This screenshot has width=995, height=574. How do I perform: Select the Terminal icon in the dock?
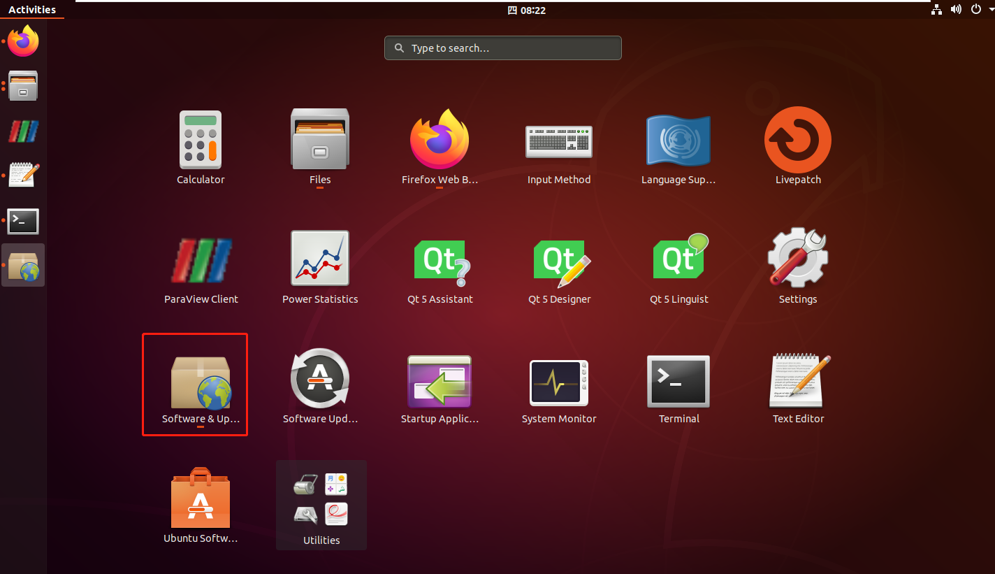pos(23,221)
